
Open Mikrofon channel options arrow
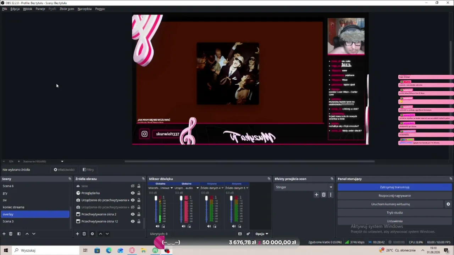(x=172, y=188)
